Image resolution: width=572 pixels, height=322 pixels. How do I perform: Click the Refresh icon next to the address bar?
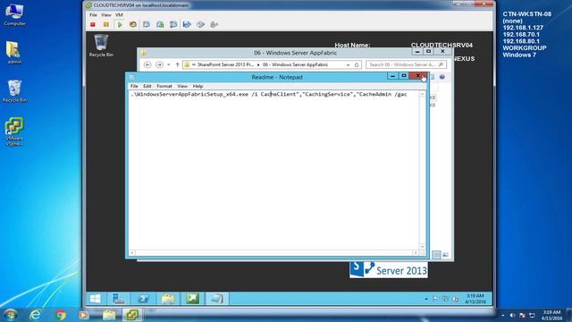(357, 64)
